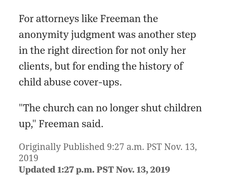Click the bold "Updated" label
The image size is (225, 177).
(x=37, y=170)
